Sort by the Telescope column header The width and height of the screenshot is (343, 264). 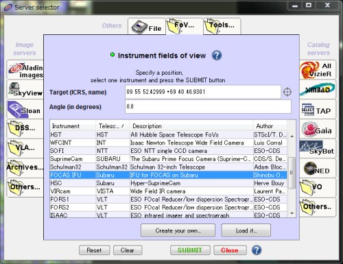pyautogui.click(x=113, y=126)
